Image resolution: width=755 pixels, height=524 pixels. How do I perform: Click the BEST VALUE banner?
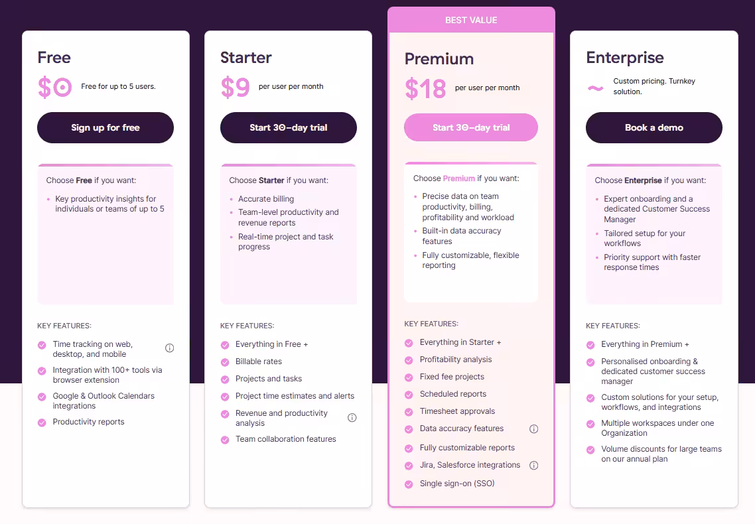point(471,20)
